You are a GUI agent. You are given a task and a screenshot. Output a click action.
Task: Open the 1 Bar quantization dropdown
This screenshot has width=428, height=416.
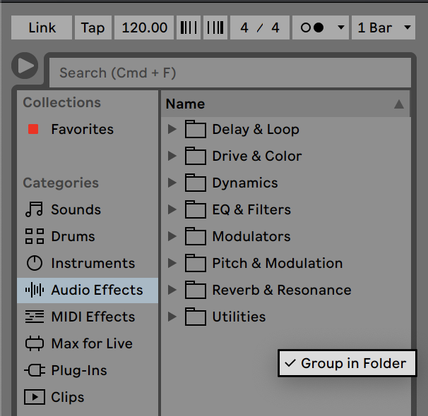pos(384,27)
